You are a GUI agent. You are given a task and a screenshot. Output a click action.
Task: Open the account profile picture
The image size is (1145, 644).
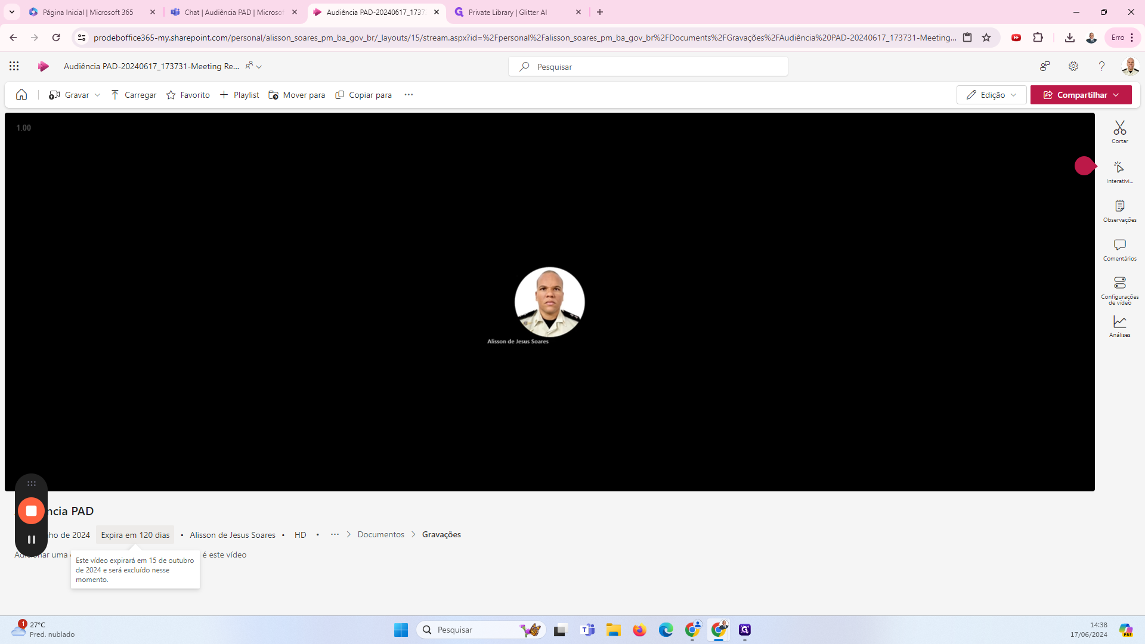[1129, 66]
